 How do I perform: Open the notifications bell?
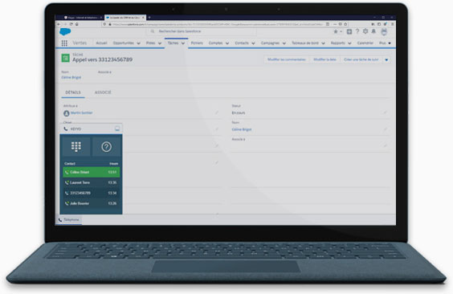[x=373, y=31]
